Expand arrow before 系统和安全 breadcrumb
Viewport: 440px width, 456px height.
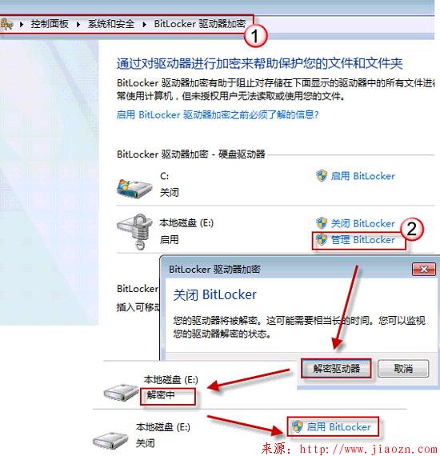[x=78, y=24]
